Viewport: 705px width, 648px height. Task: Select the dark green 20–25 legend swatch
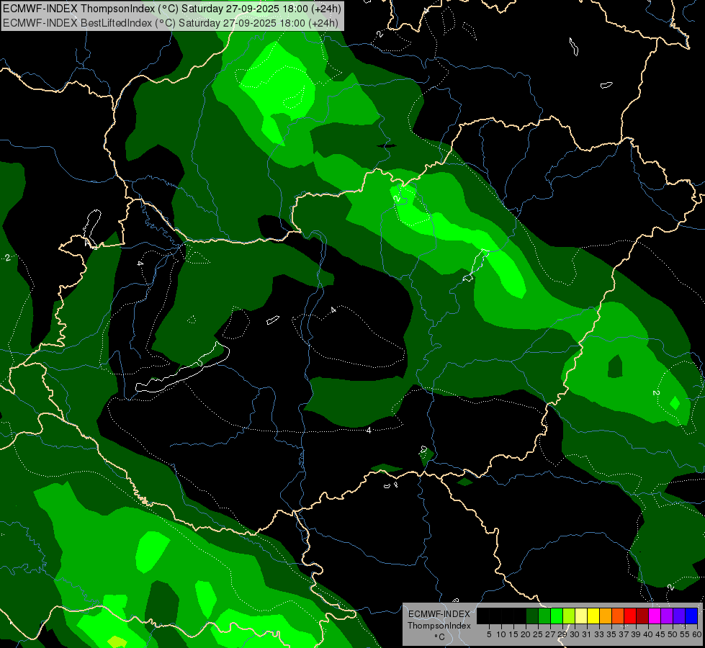[532, 616]
